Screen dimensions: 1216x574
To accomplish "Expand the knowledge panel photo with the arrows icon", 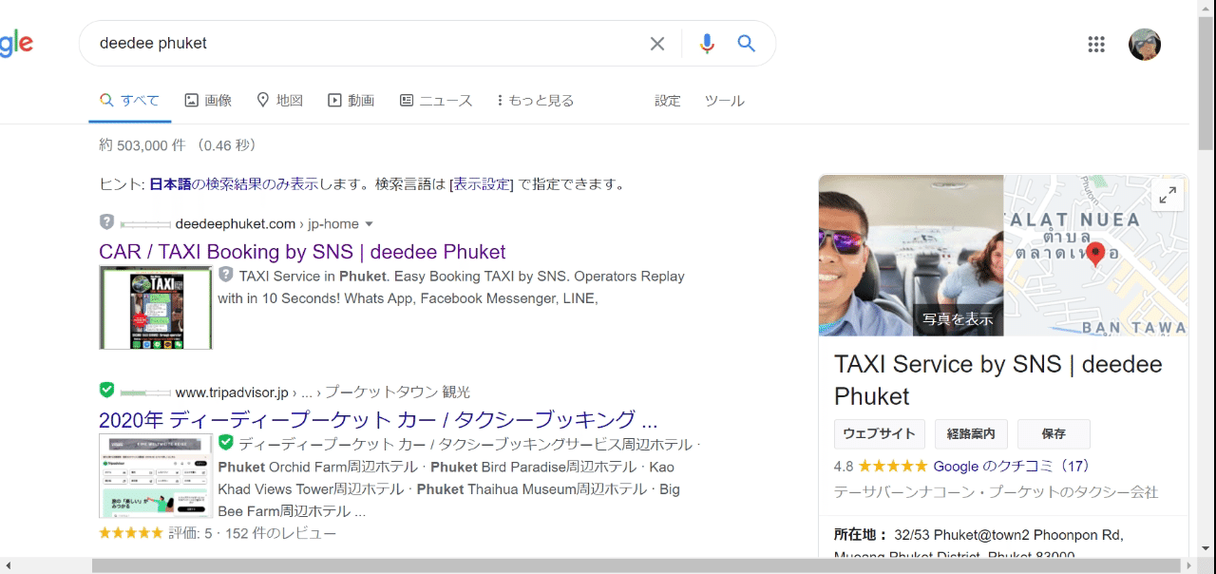I will tap(1168, 196).
